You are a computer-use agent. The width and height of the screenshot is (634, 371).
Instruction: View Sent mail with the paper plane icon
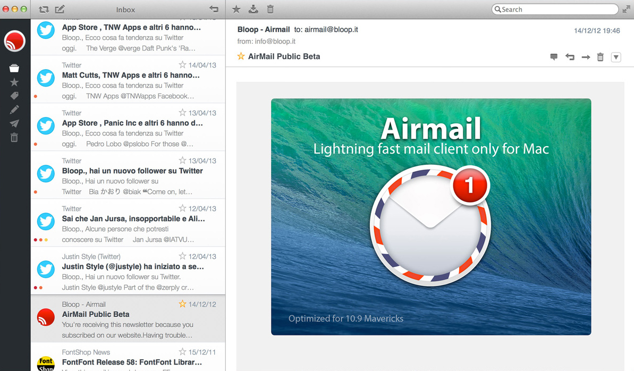point(14,123)
